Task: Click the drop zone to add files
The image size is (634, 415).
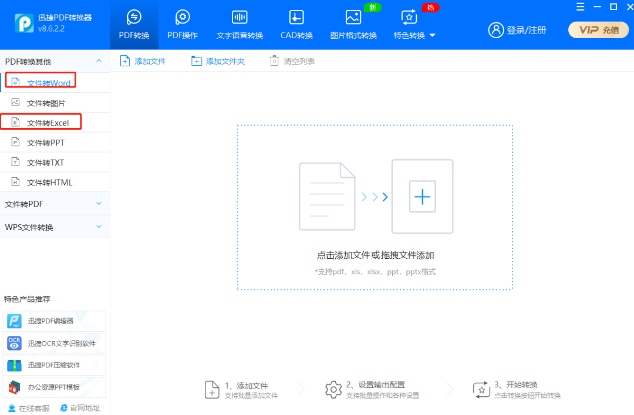Action: 374,197
